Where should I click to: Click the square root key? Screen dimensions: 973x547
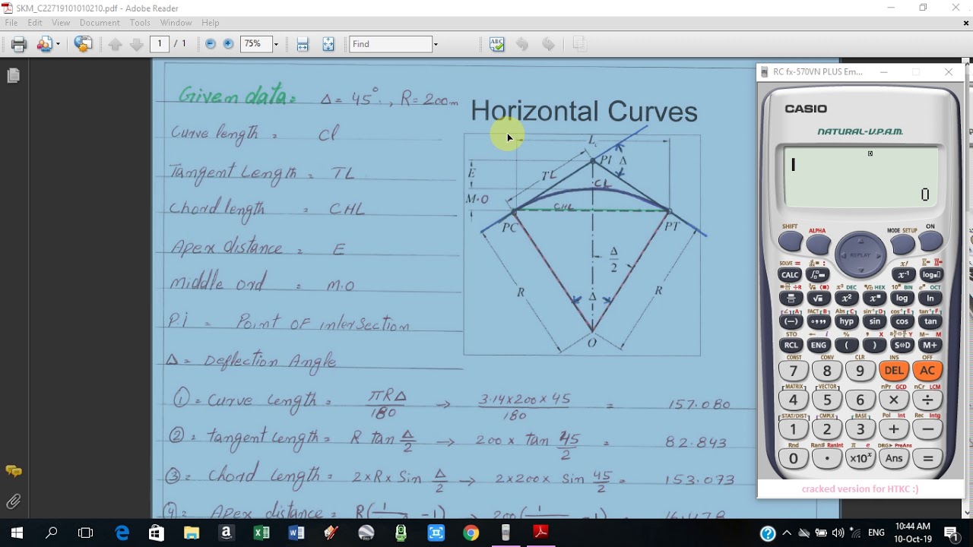818,299
